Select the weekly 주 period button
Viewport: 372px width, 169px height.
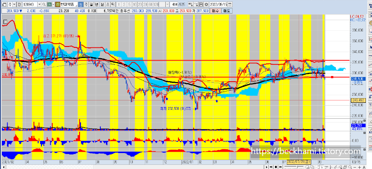pyautogui.click(x=86, y=5)
